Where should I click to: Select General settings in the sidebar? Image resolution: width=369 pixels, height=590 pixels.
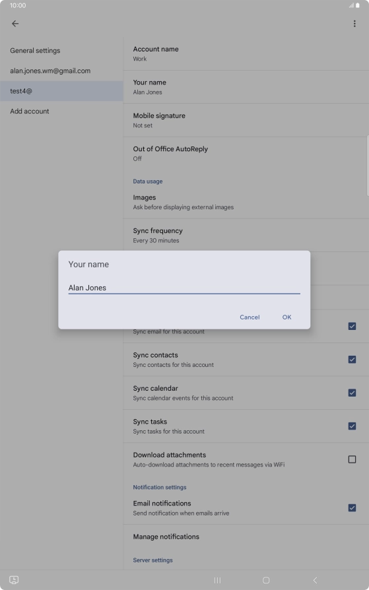(61, 50)
